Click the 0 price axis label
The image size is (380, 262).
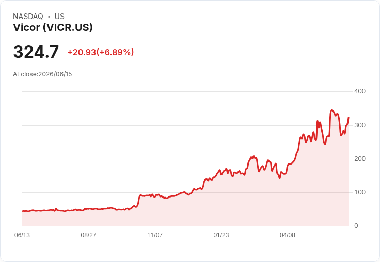(356, 226)
